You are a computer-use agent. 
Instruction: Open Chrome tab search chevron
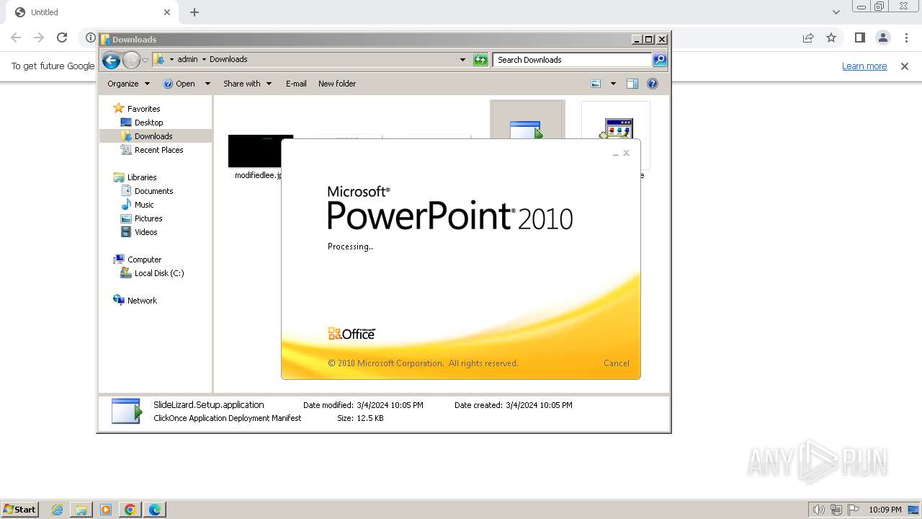[836, 12]
